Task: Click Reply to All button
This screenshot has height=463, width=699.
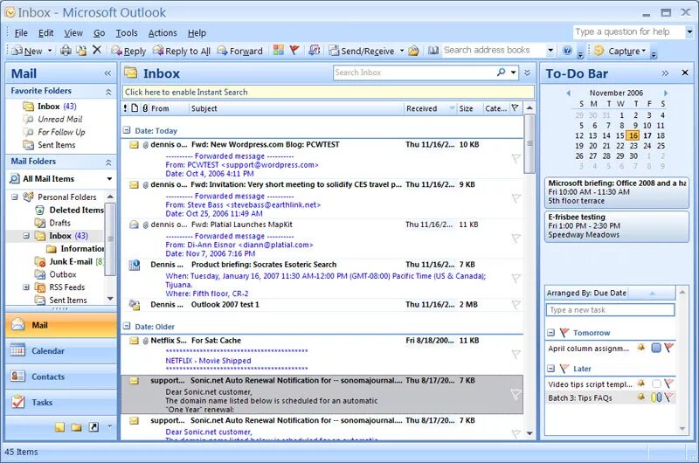Action: (x=182, y=51)
